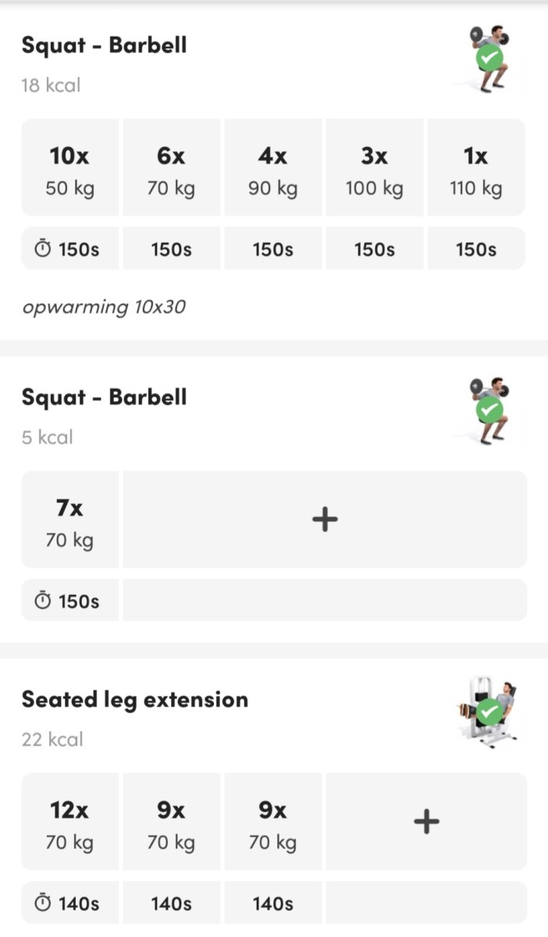Tap the 150s rest timer icon under 10x 50 kg
548x937 pixels.
[44, 250]
